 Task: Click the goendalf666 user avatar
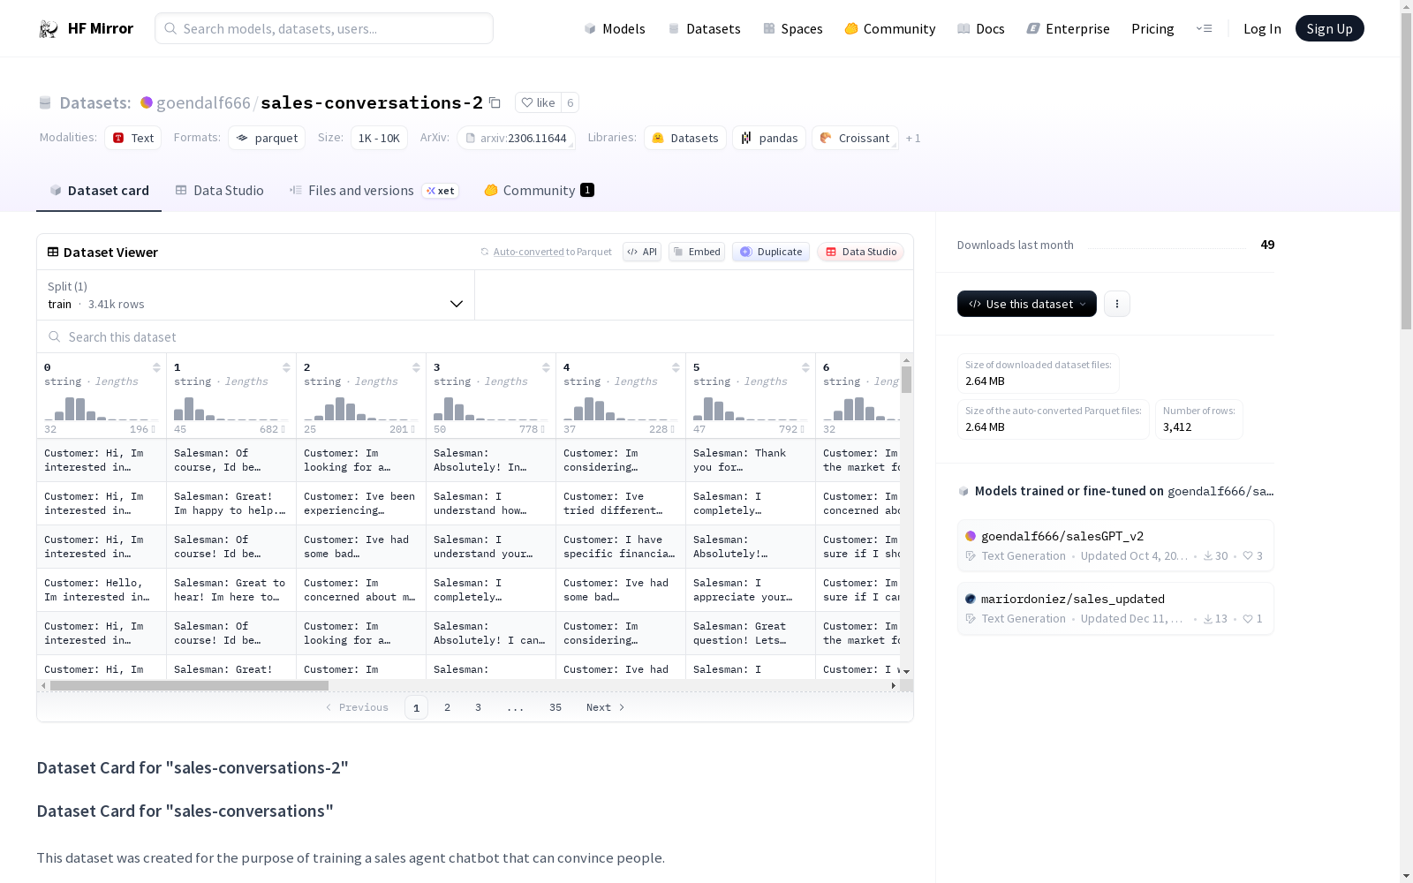coord(147,102)
